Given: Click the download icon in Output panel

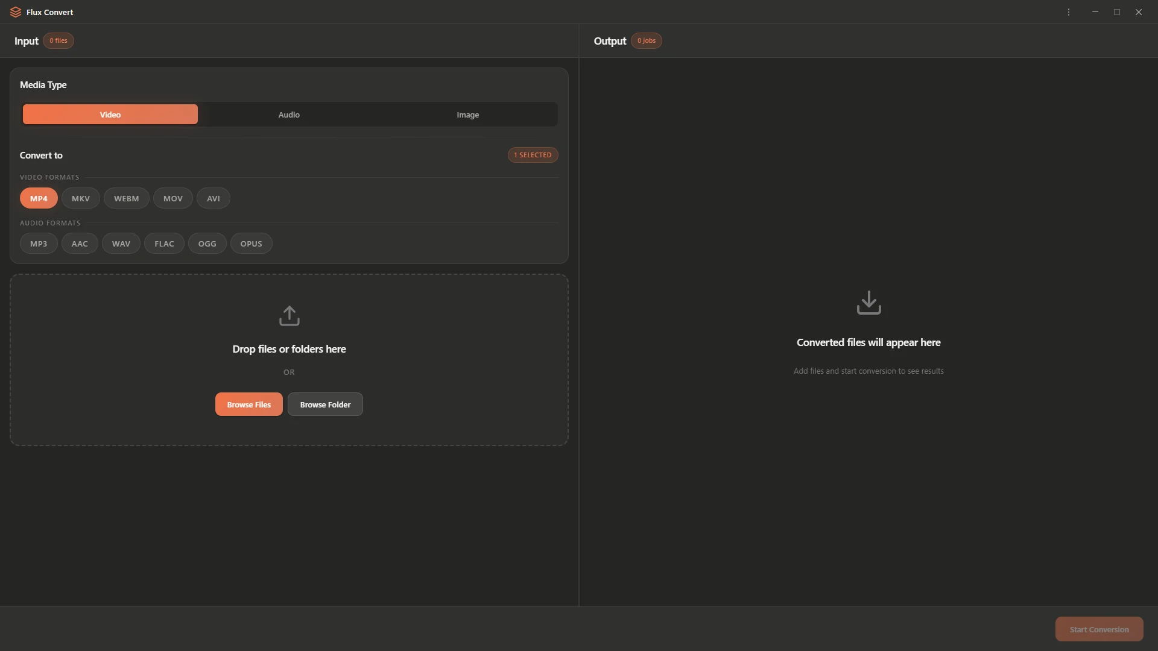Looking at the screenshot, I should coord(868,303).
